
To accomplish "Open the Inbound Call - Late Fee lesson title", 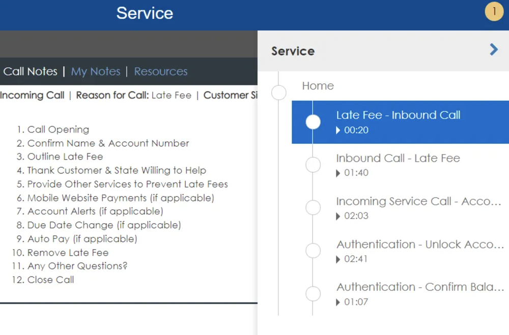I will coord(398,158).
